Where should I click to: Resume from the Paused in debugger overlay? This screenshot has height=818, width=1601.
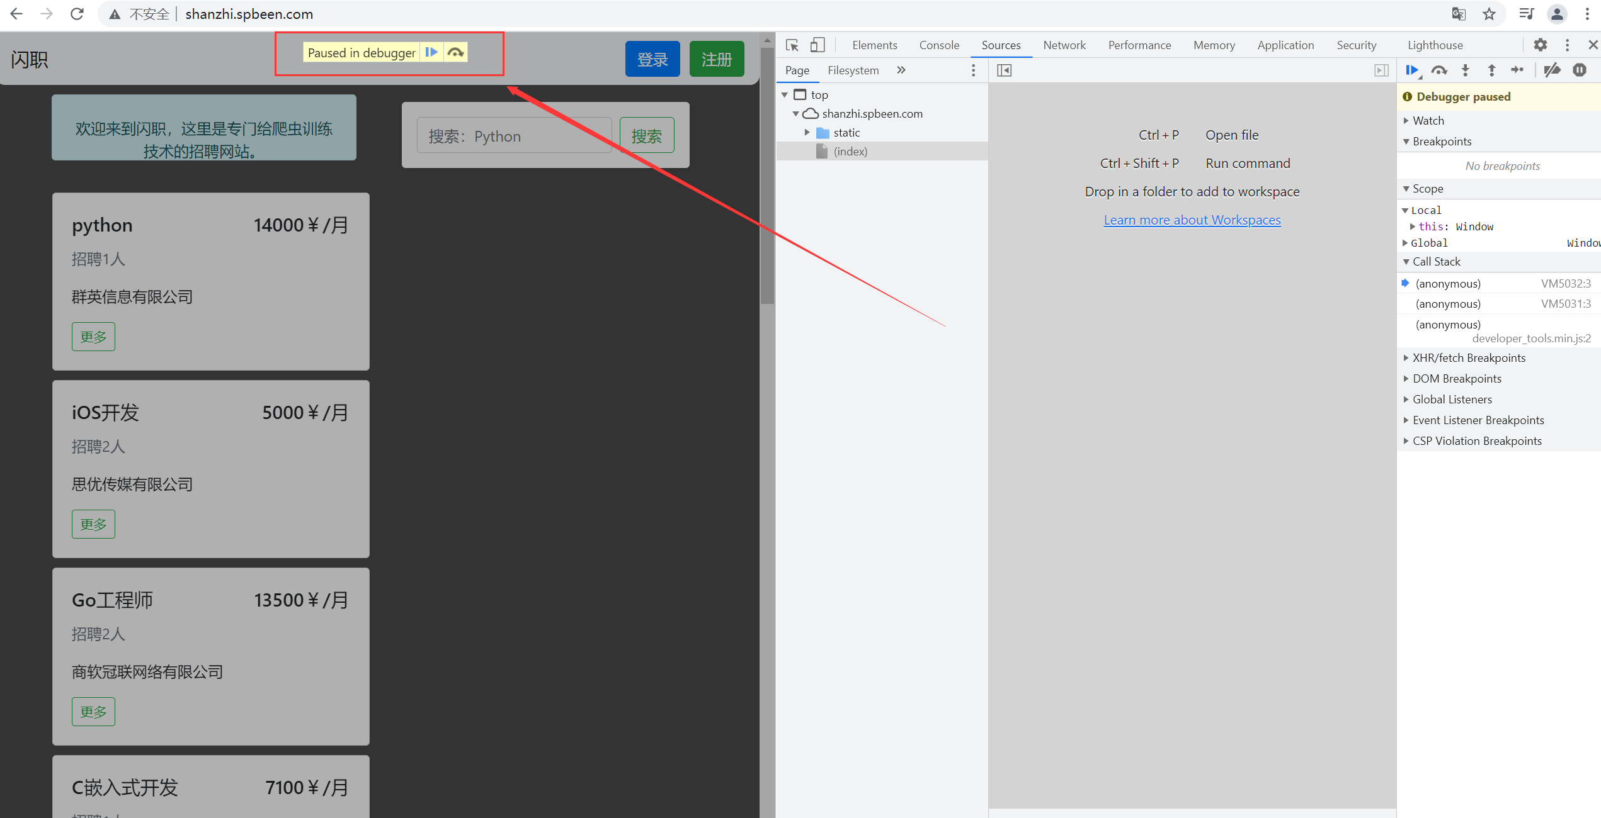click(x=431, y=52)
